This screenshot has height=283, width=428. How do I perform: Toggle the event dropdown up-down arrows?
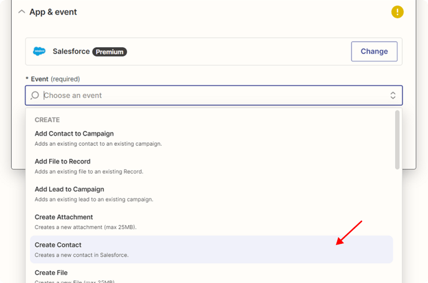(393, 95)
